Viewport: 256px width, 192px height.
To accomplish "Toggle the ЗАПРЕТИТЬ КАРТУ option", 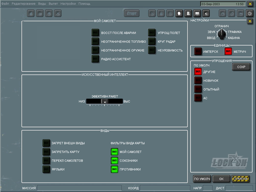I will click(x=46, y=152).
